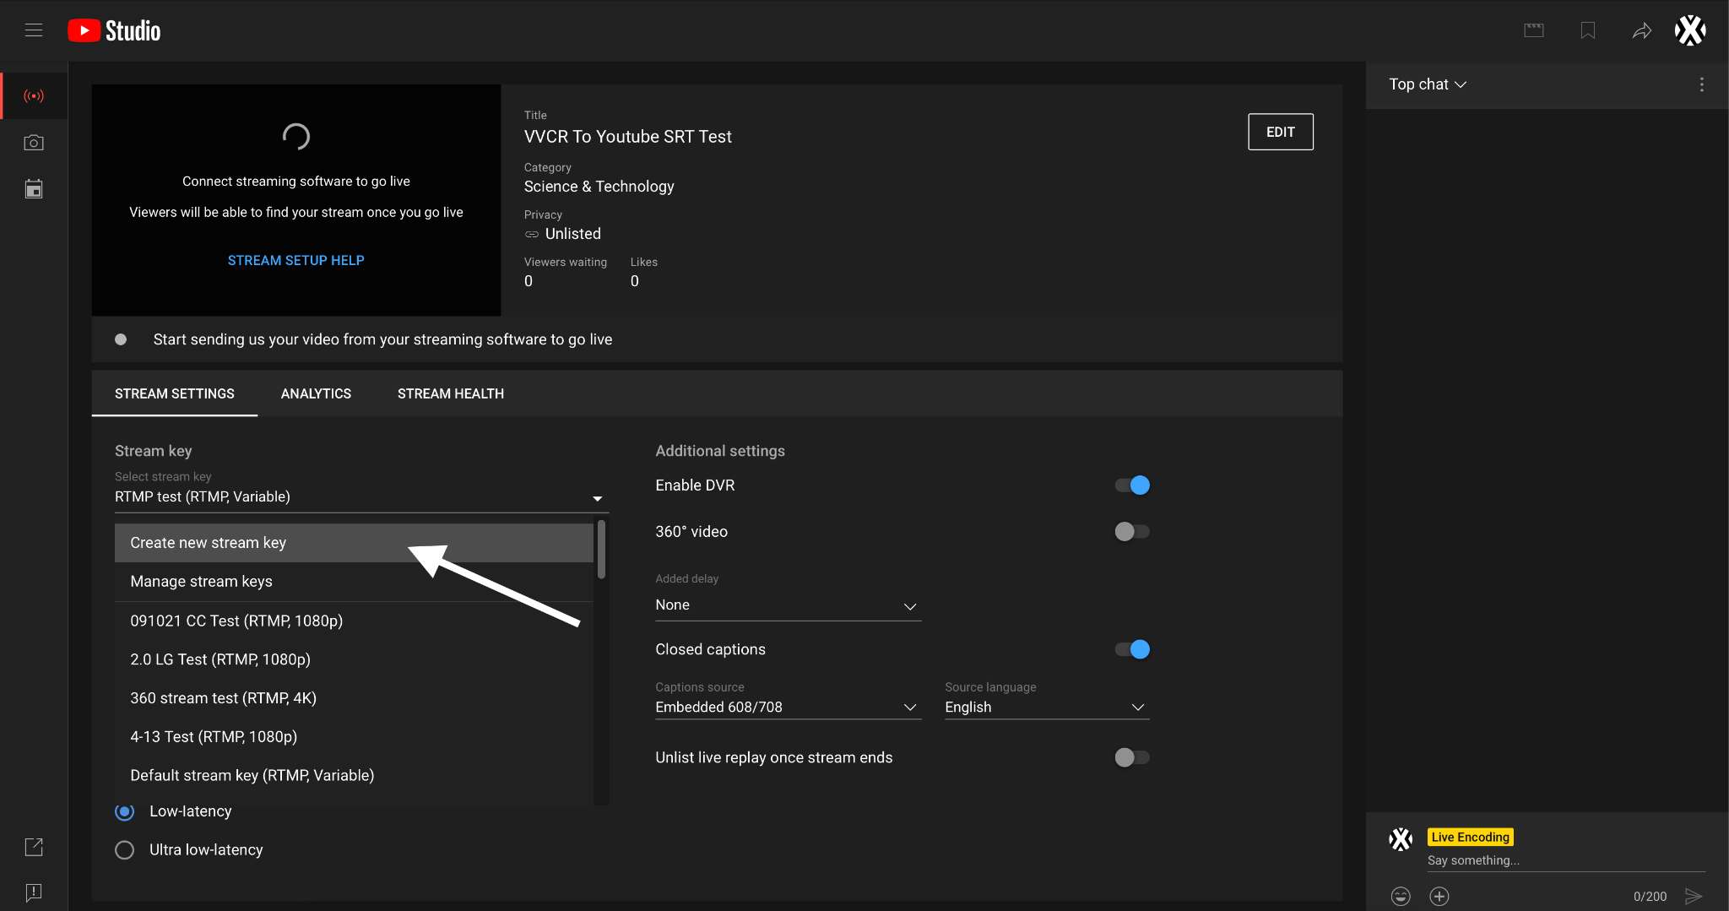The width and height of the screenshot is (1729, 911).
Task: Open the Share icon in the top bar
Action: click(1641, 30)
